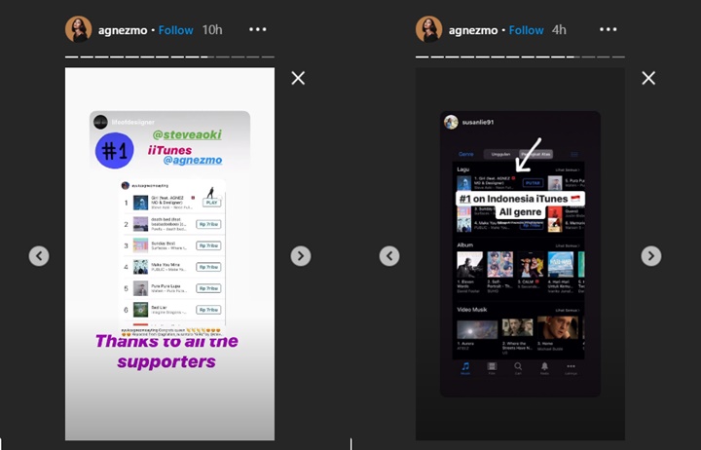Screen dimensions: 701x450
Task: Follow agnezmo from the 4h story header
Action: [x=526, y=30]
